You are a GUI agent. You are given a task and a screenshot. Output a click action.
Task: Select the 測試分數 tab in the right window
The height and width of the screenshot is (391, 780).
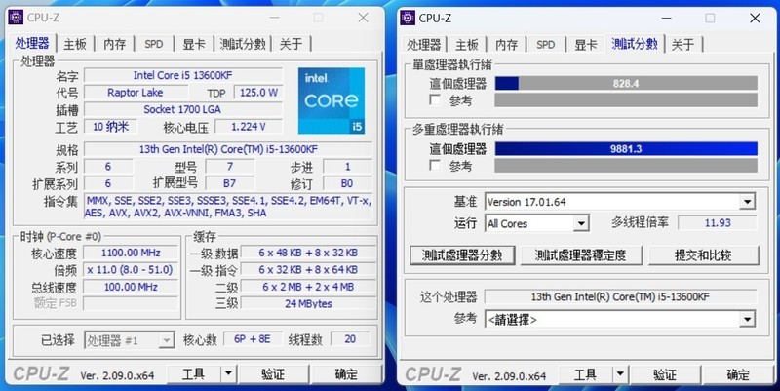(x=635, y=44)
